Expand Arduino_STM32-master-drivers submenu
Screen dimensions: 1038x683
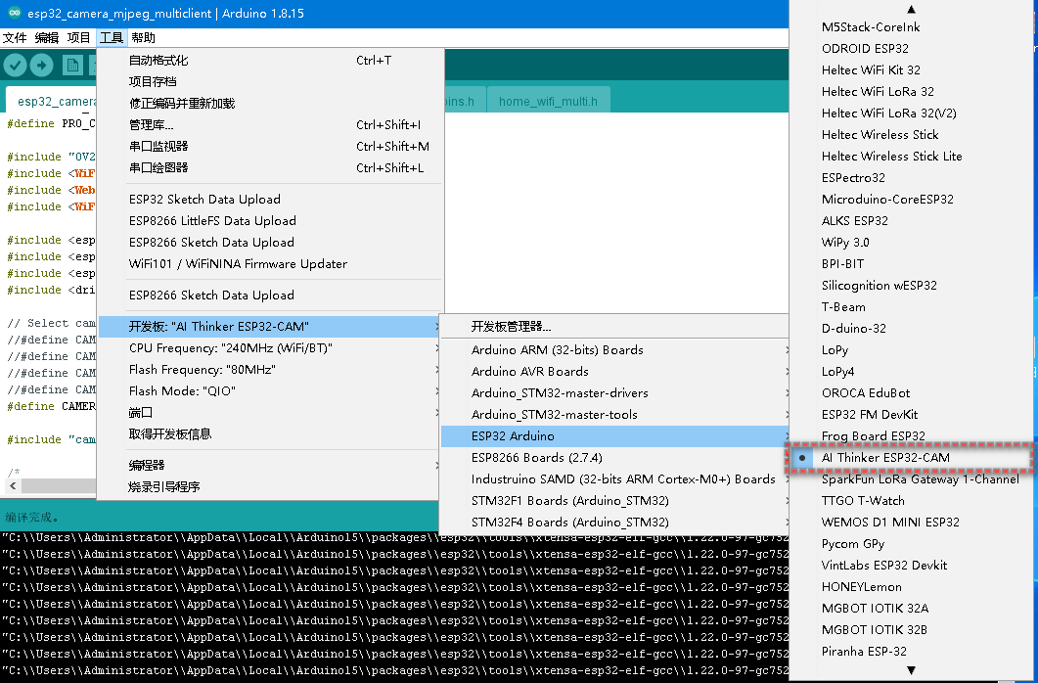point(615,393)
